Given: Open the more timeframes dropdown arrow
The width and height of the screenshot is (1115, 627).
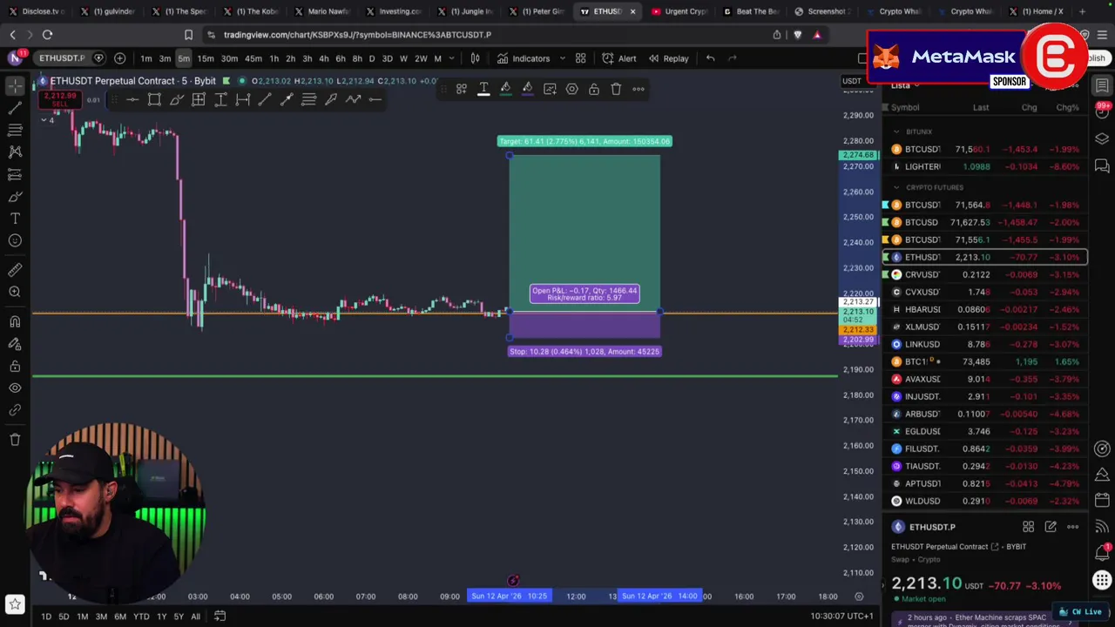Looking at the screenshot, I should click(451, 58).
